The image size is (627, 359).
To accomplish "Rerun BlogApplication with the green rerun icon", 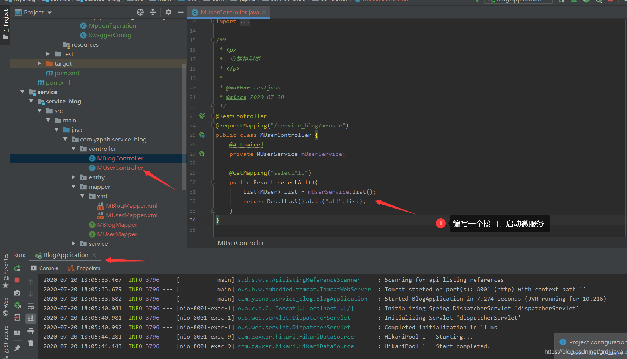I will point(17,268).
